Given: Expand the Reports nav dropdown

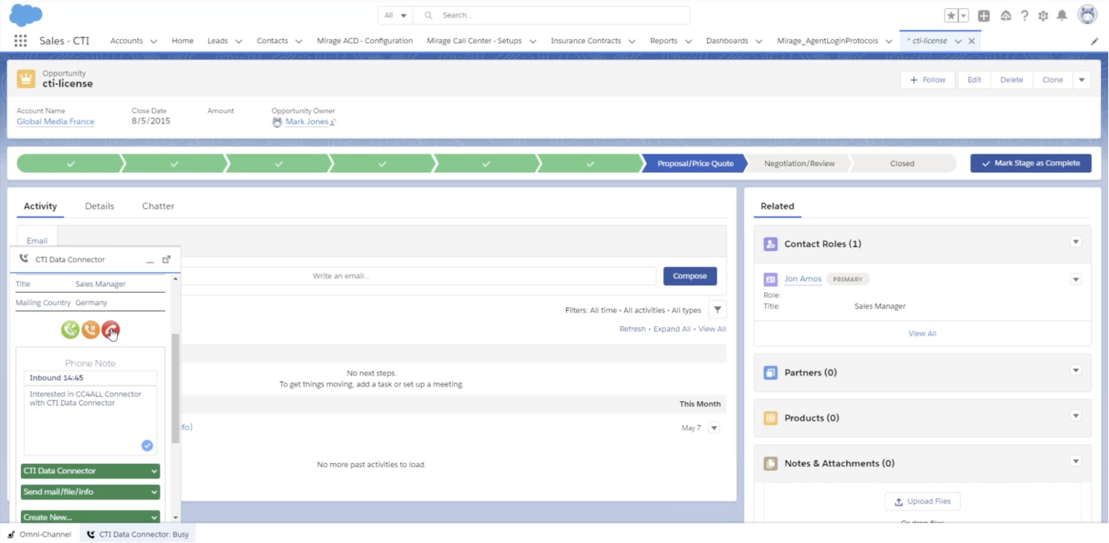Looking at the screenshot, I should click(x=688, y=41).
